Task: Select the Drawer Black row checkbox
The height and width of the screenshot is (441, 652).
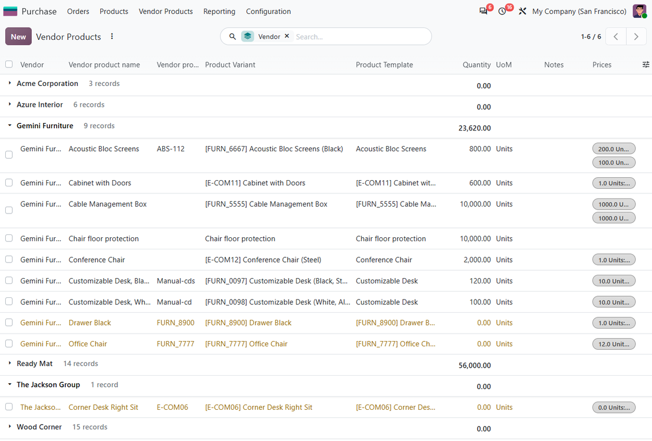Action: click(9, 323)
